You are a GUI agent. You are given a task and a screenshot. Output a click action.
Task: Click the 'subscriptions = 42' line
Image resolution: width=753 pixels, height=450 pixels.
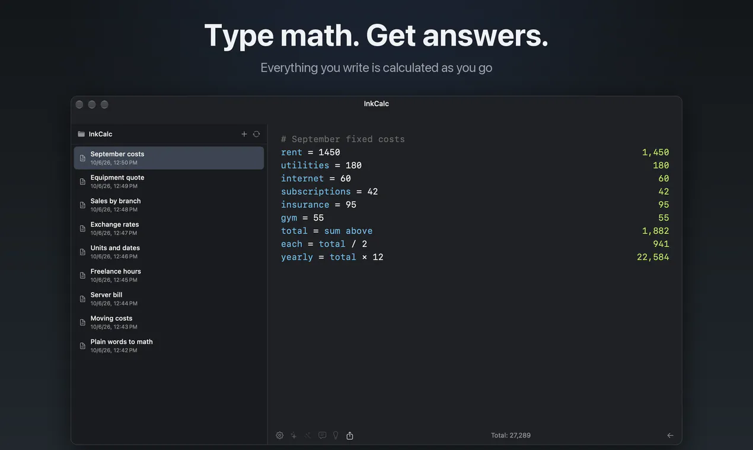(330, 191)
